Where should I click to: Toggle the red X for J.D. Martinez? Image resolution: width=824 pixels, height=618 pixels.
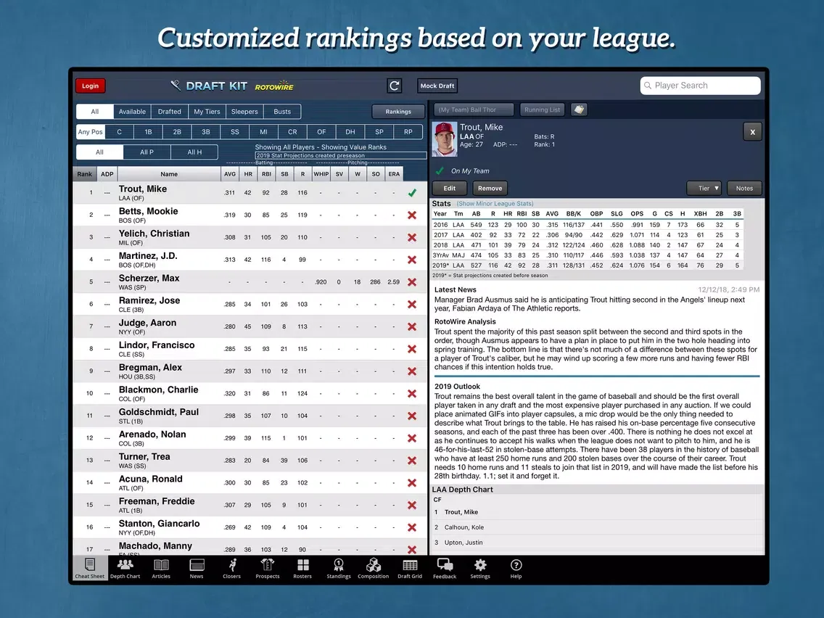tap(412, 260)
